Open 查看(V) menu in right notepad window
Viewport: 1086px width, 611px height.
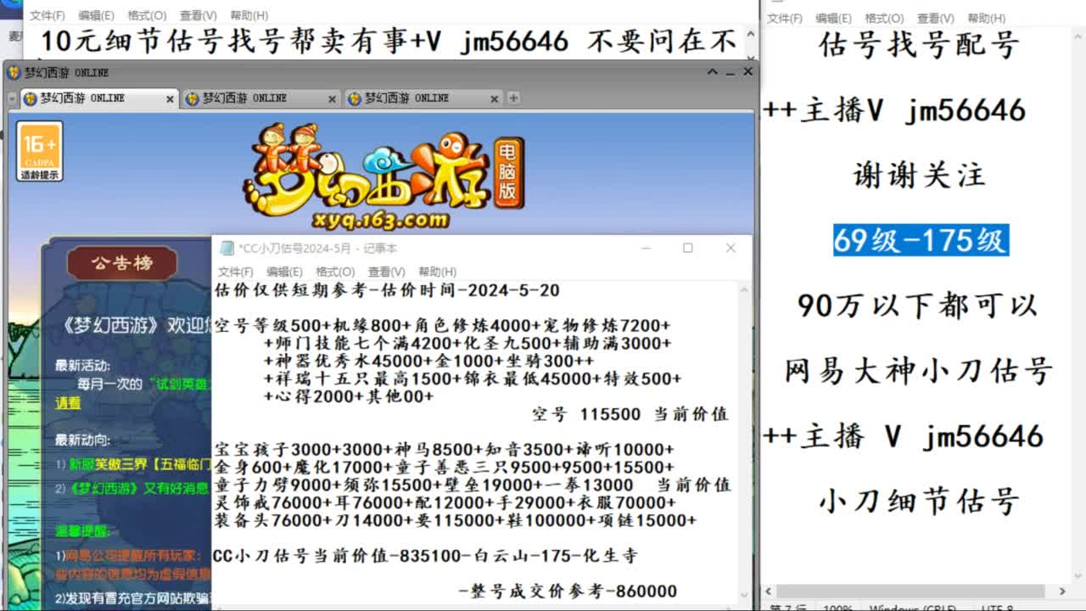(x=935, y=18)
